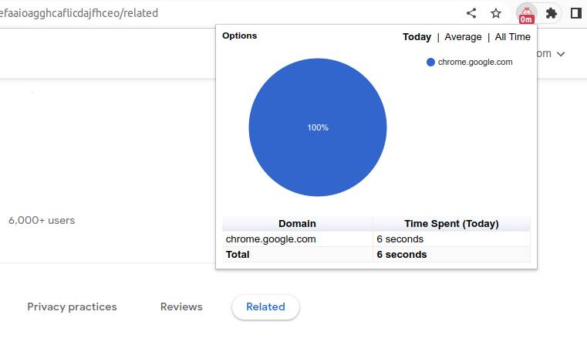The image size is (587, 342).
Task: Switch to Today view
Action: 417,37
